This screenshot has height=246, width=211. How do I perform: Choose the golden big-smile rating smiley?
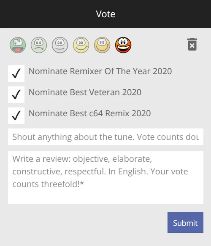[102, 45]
